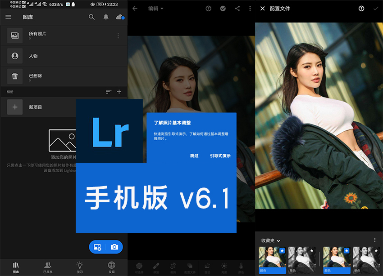Screen dimensions: 383x276
Task: Share the photo from the edit screen
Action: click(237, 9)
